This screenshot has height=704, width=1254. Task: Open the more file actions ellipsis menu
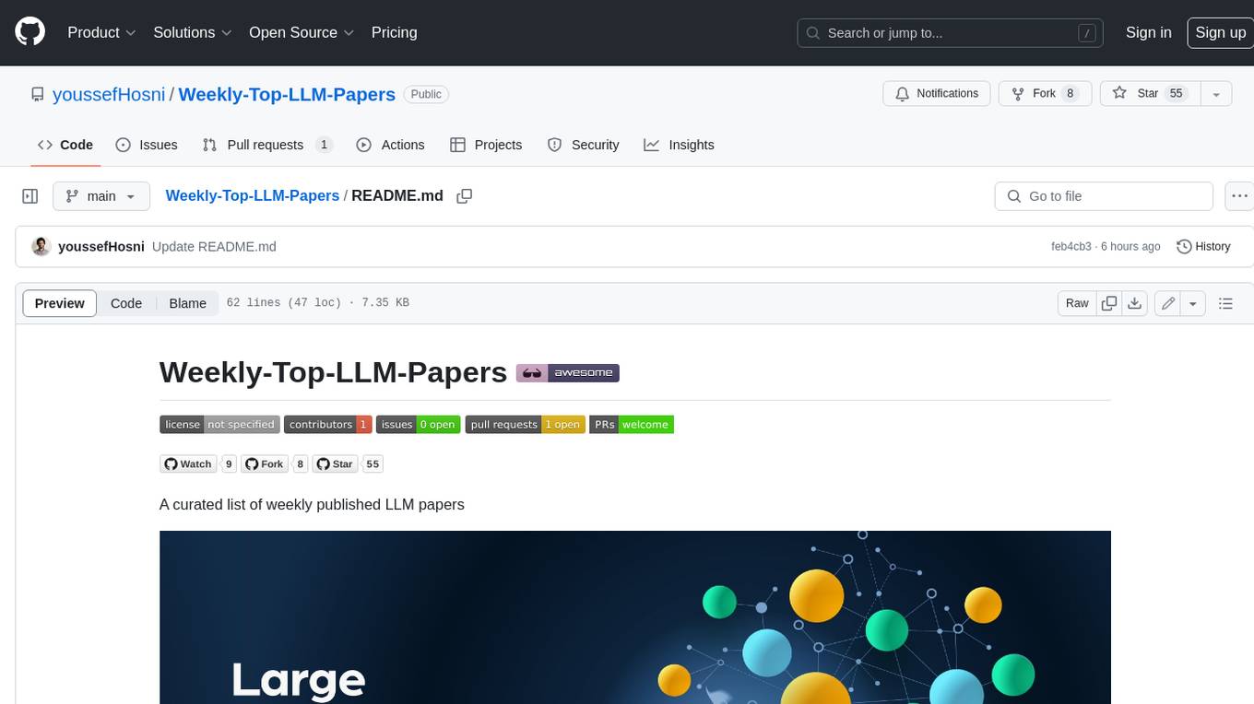(1238, 196)
